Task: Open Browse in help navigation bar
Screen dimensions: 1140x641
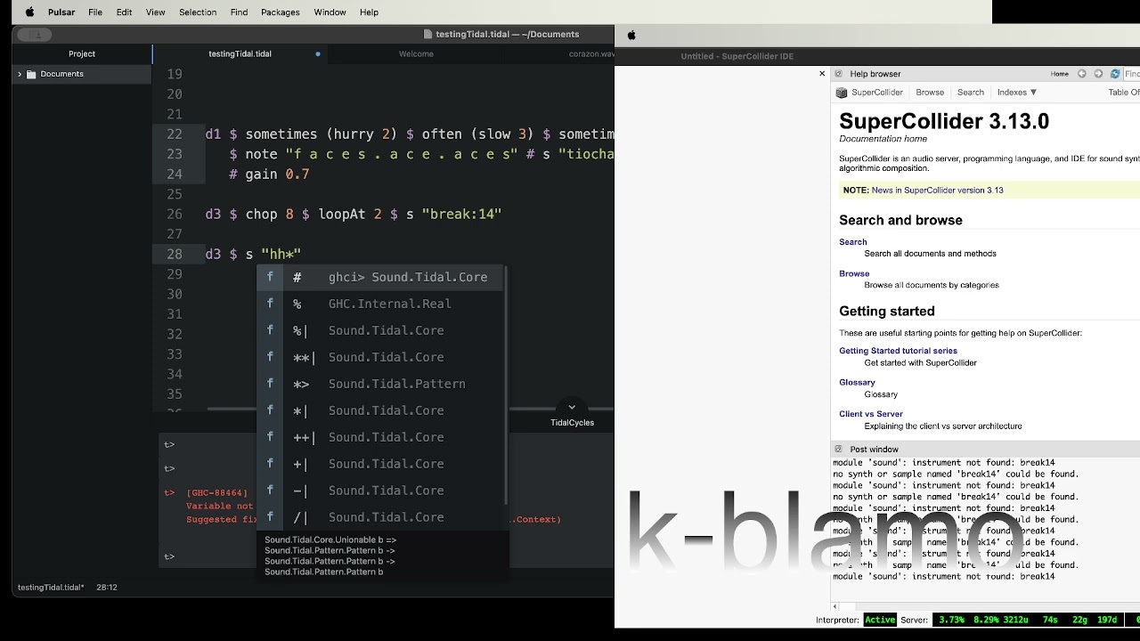Action: pyautogui.click(x=930, y=93)
